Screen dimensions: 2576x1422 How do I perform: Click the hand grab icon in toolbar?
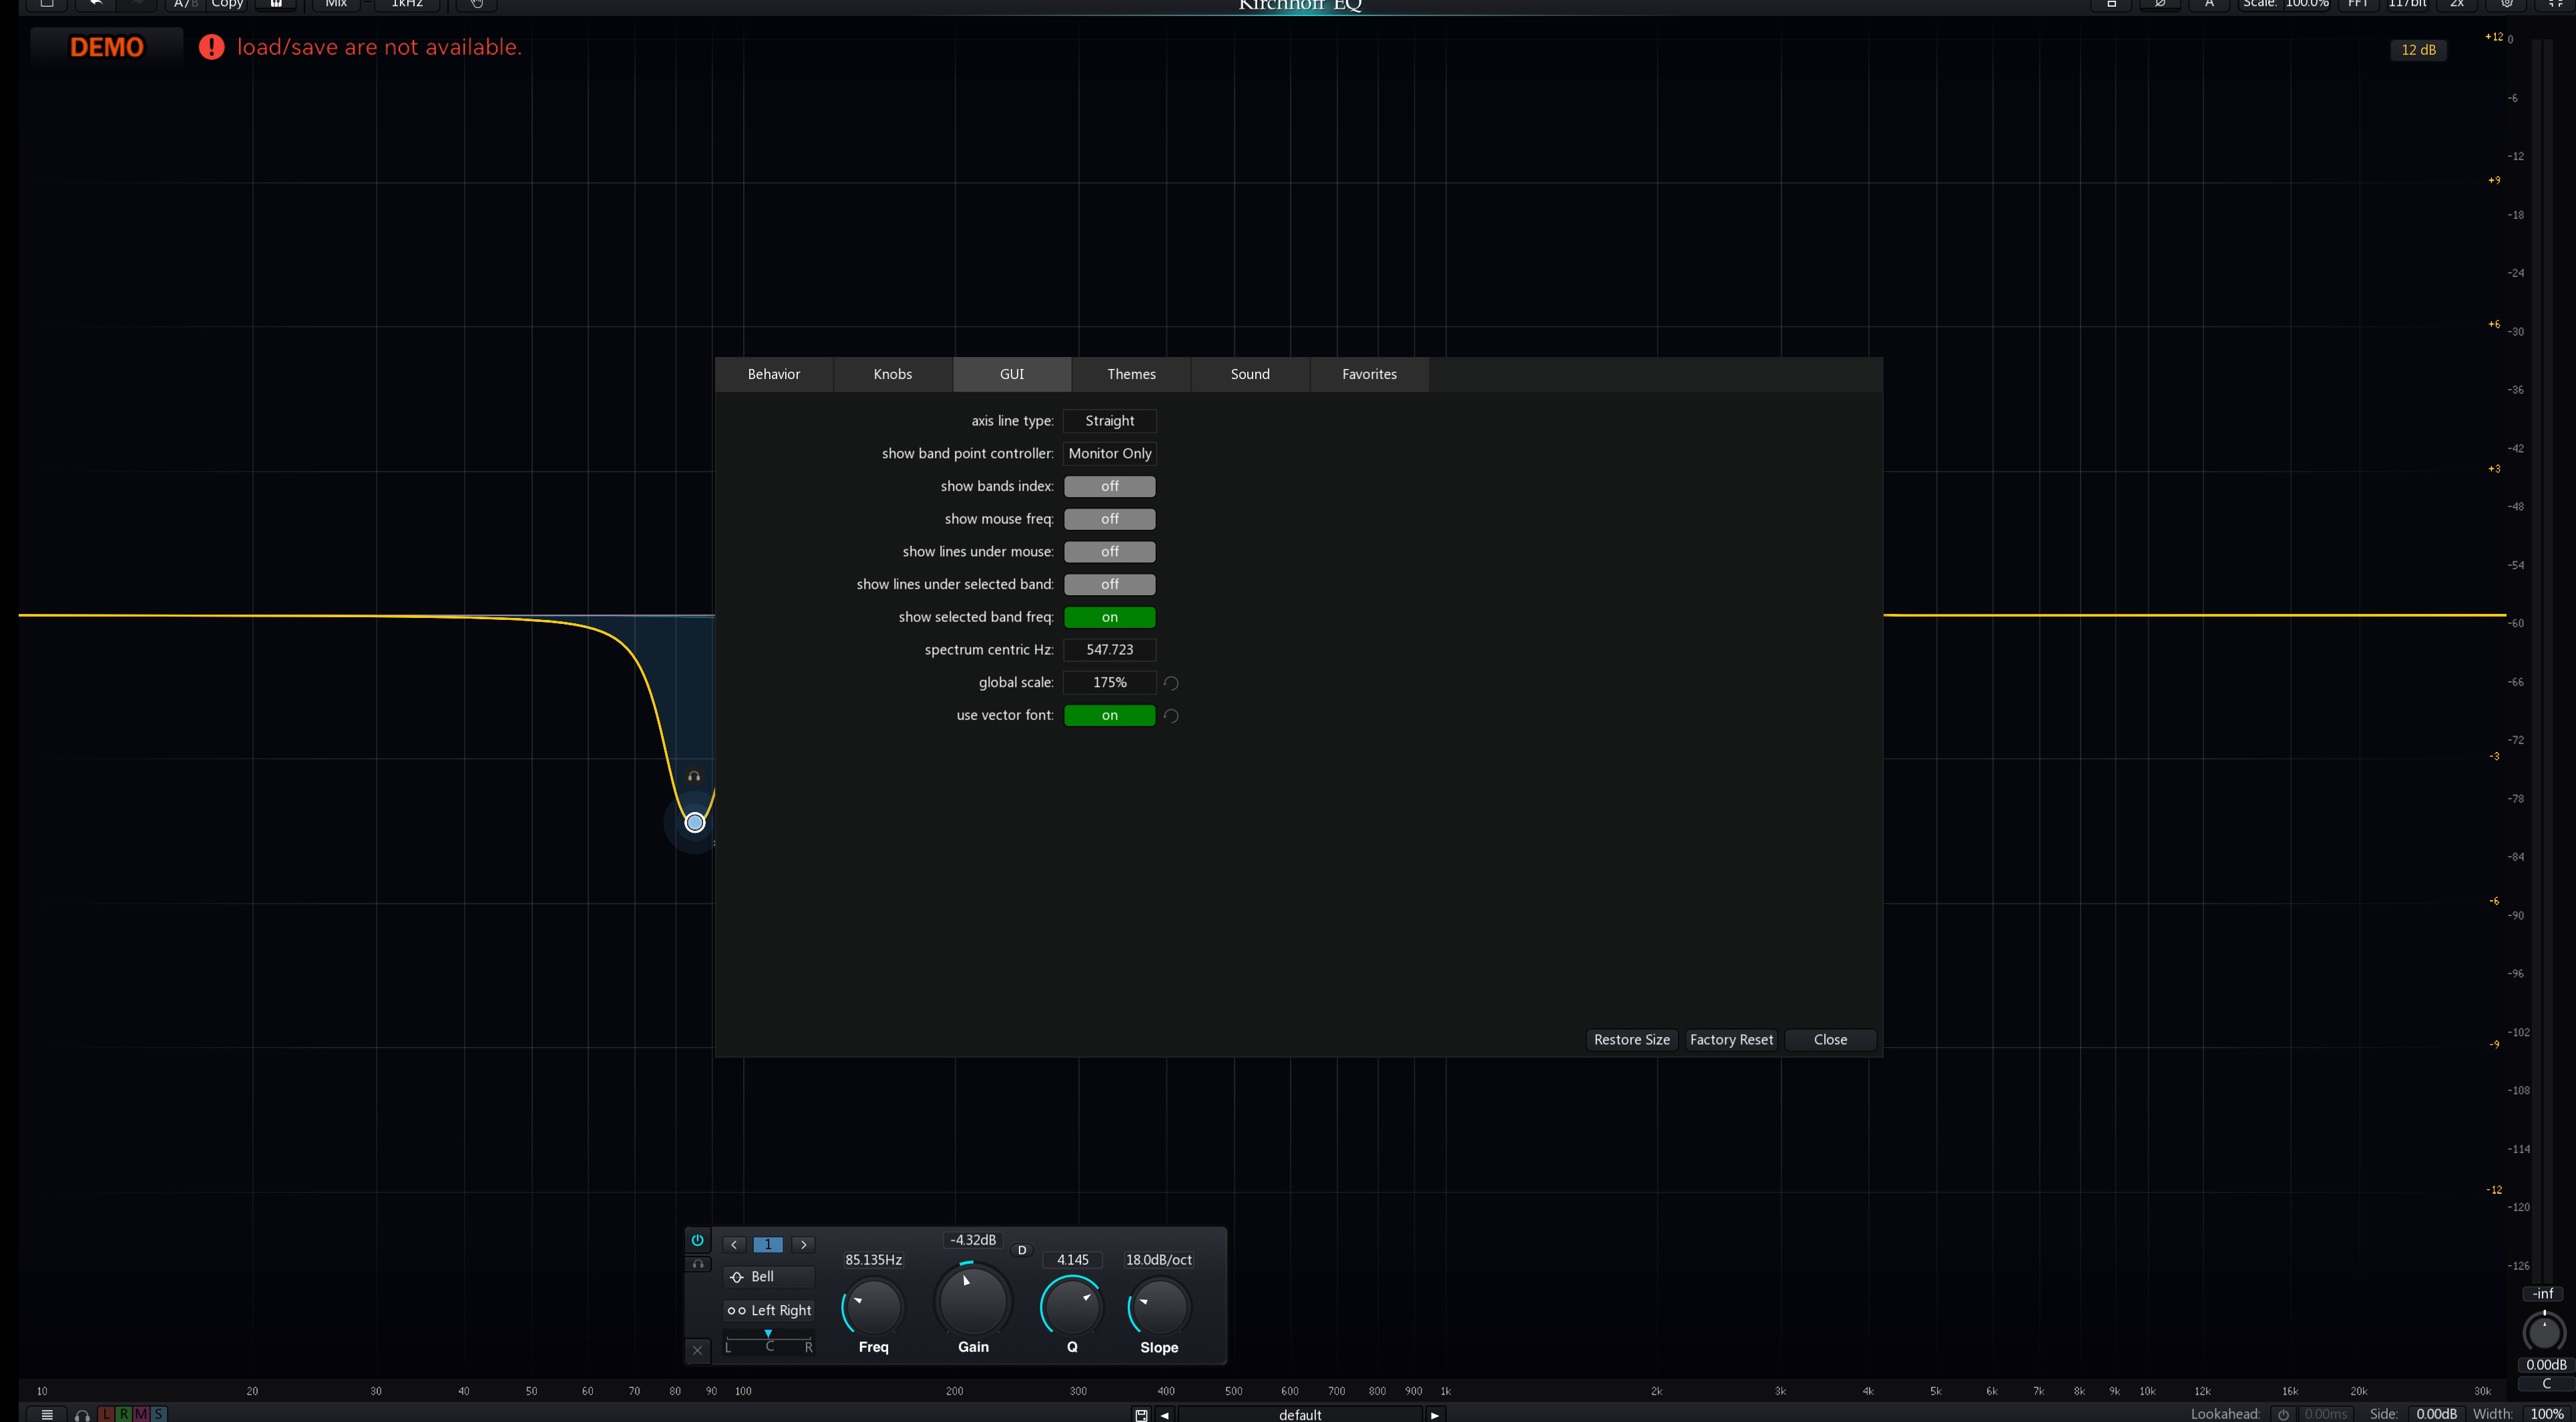pyautogui.click(x=477, y=4)
